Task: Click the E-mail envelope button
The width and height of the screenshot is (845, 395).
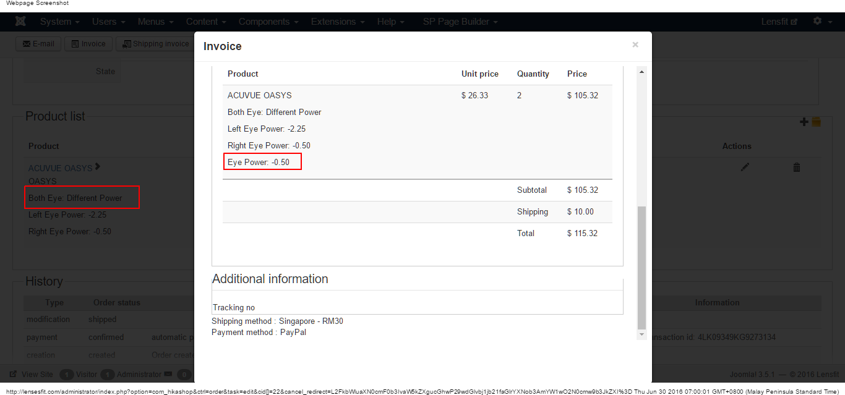Action: (38, 44)
